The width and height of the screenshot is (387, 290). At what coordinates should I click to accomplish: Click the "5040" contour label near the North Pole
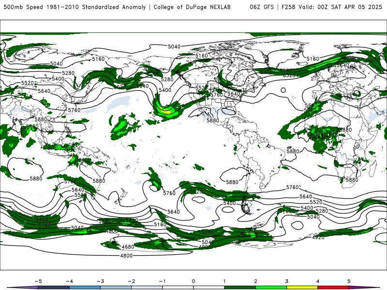coord(174,46)
